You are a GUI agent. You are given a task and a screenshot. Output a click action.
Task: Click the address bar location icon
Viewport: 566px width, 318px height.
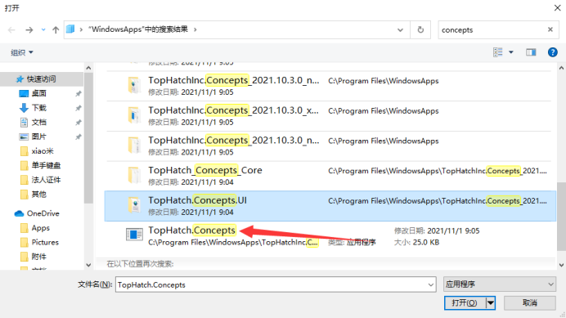click(70, 29)
